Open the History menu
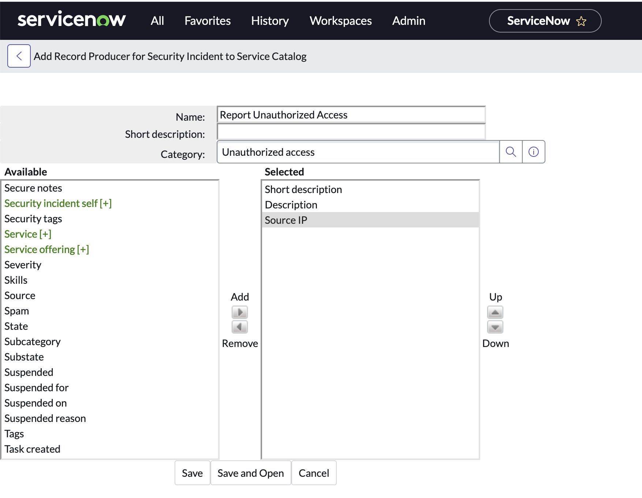 tap(270, 21)
